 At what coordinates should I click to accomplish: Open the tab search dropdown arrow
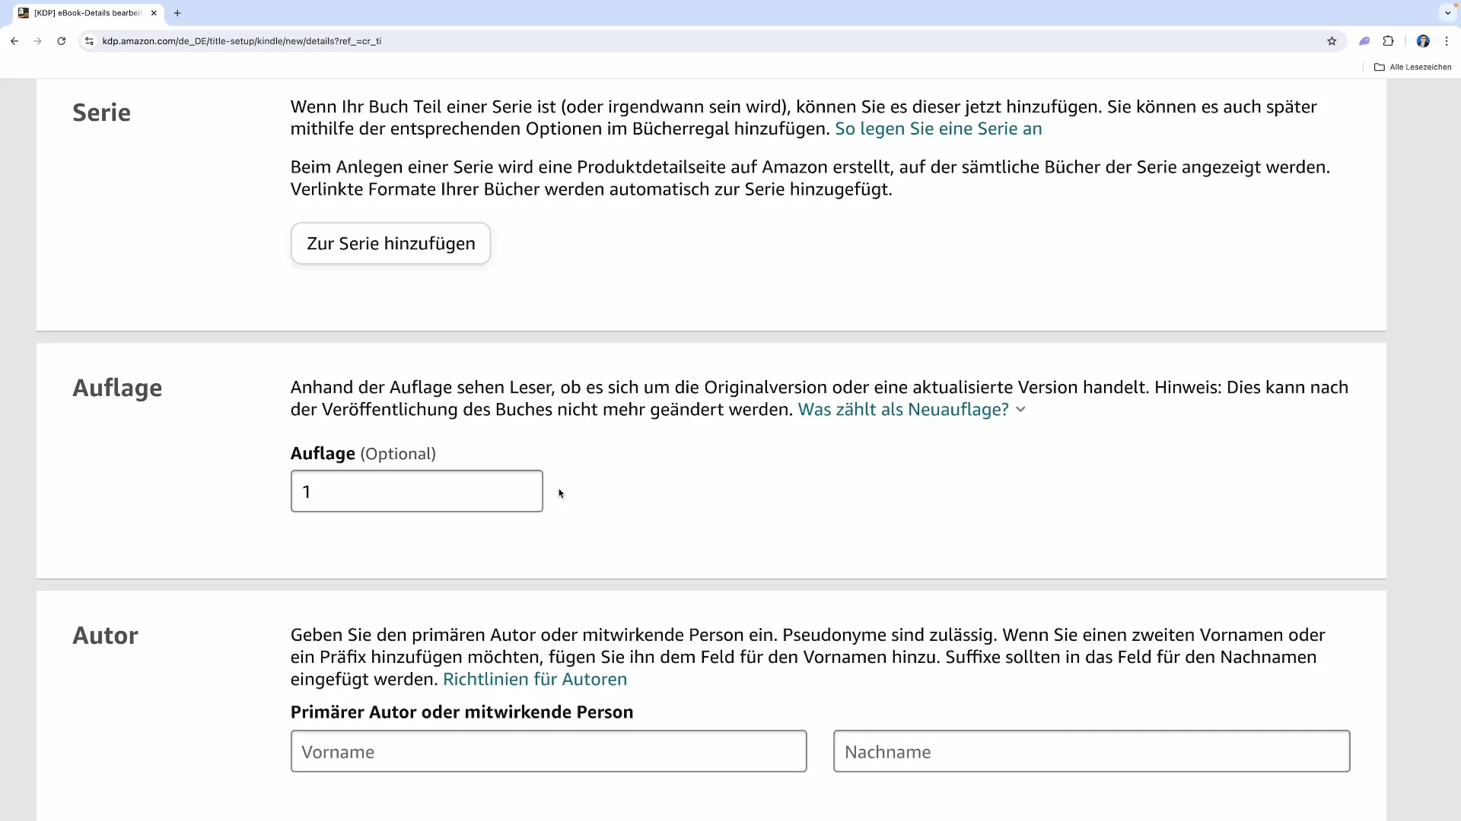click(x=1447, y=13)
